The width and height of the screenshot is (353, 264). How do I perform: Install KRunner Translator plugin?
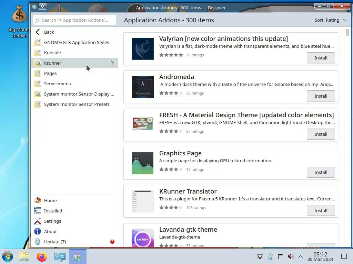321,211
